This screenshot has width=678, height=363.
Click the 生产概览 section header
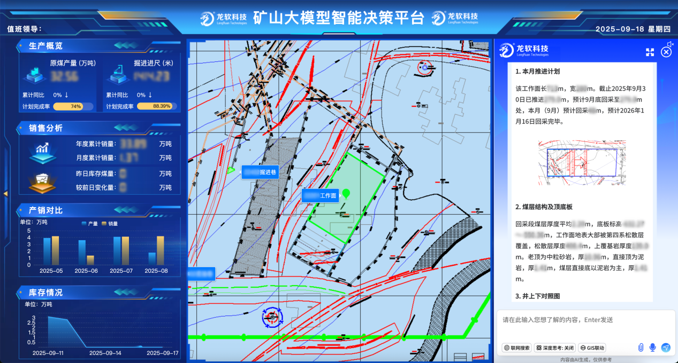point(45,46)
